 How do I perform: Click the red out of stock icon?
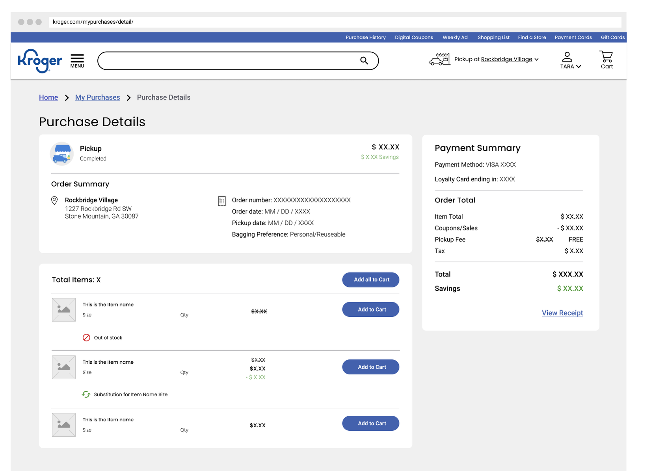pyautogui.click(x=86, y=338)
